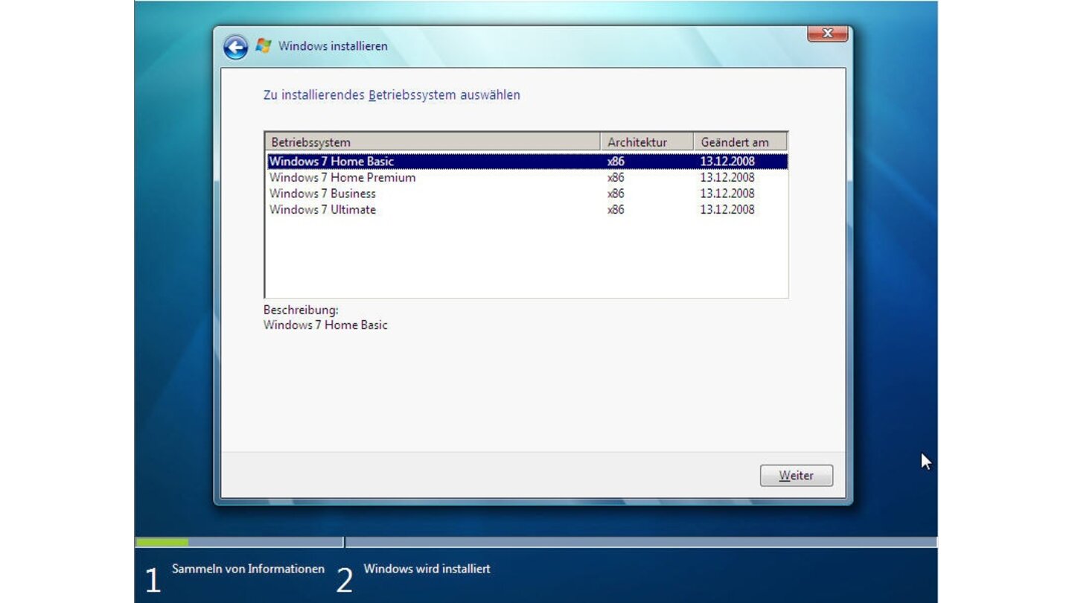Click 13.12.2008 in the Home Basic row
The width and height of the screenshot is (1072, 603).
727,162
